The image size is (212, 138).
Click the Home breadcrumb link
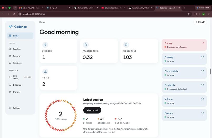[42, 22]
